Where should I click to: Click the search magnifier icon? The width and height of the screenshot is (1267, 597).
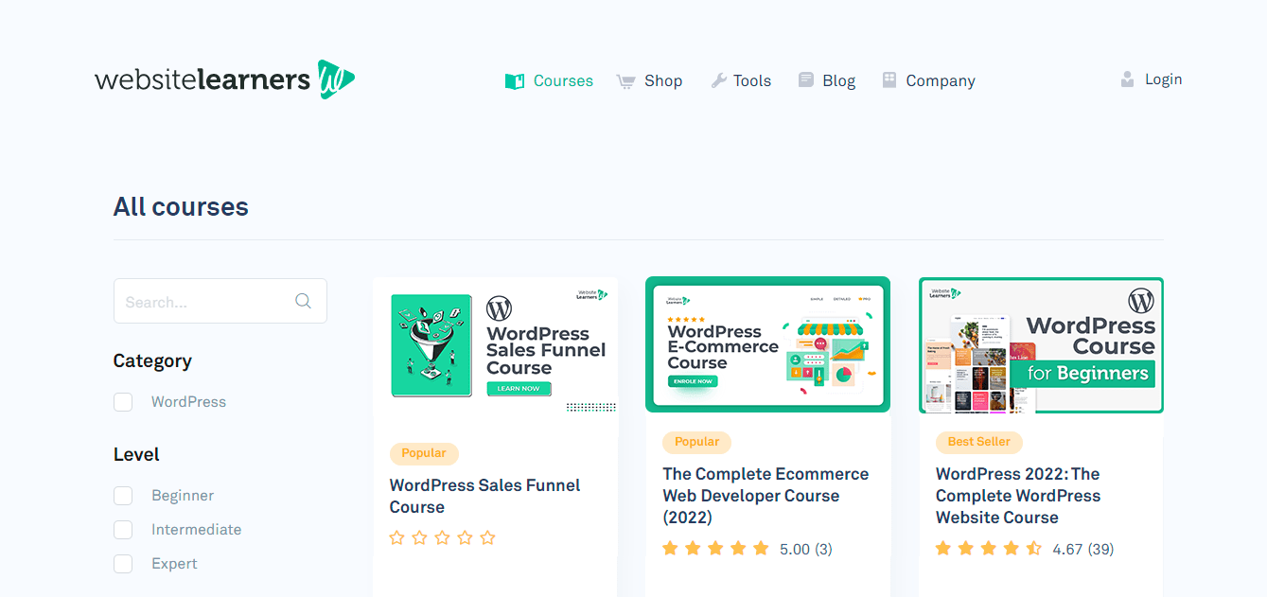point(303,301)
